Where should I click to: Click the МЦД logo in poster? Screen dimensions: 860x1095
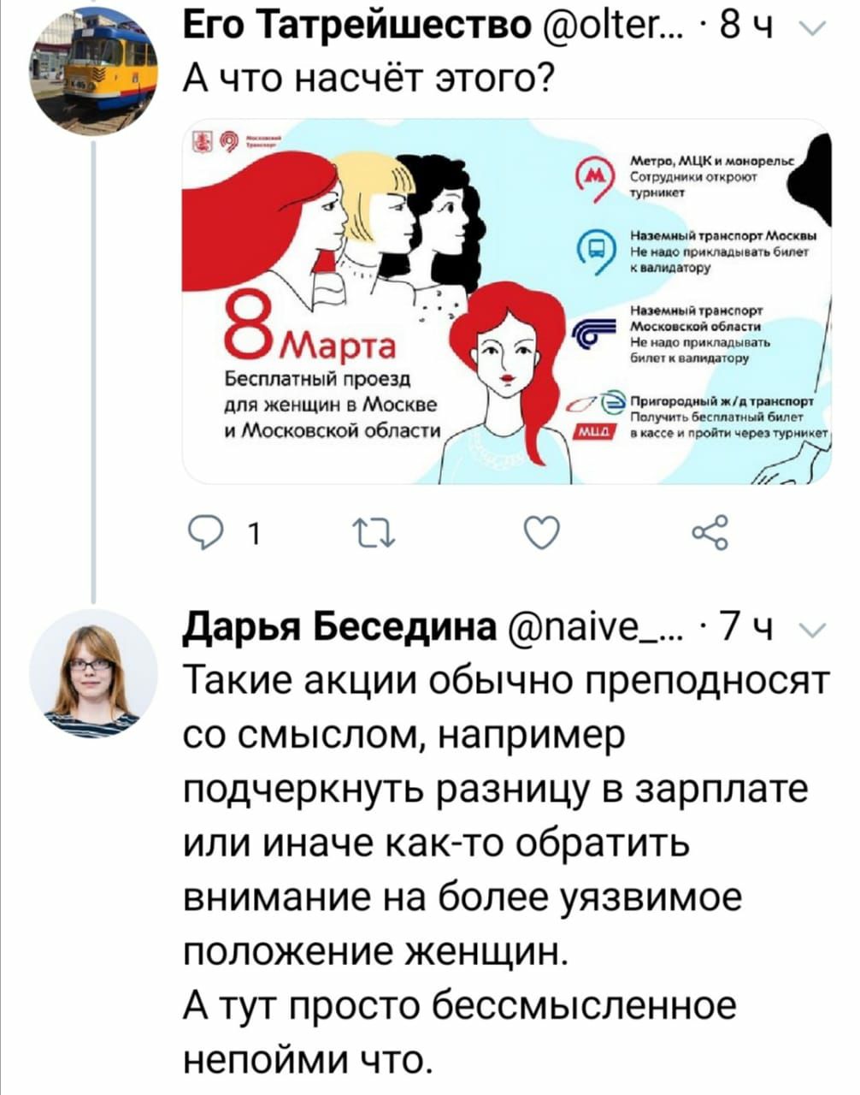(x=589, y=435)
